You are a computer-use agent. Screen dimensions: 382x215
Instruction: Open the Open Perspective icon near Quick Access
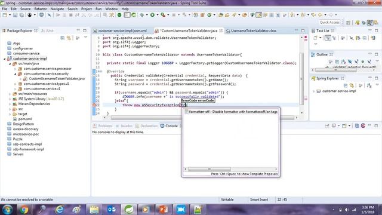pos(349,23)
